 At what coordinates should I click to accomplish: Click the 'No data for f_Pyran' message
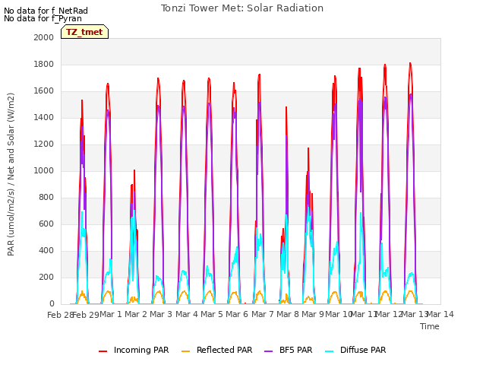pyautogui.click(x=43, y=18)
